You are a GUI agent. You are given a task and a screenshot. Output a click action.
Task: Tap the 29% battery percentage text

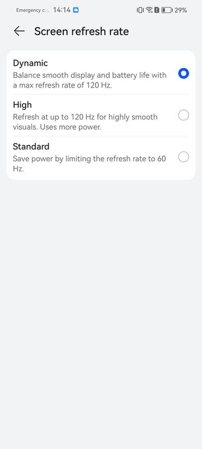tap(181, 10)
